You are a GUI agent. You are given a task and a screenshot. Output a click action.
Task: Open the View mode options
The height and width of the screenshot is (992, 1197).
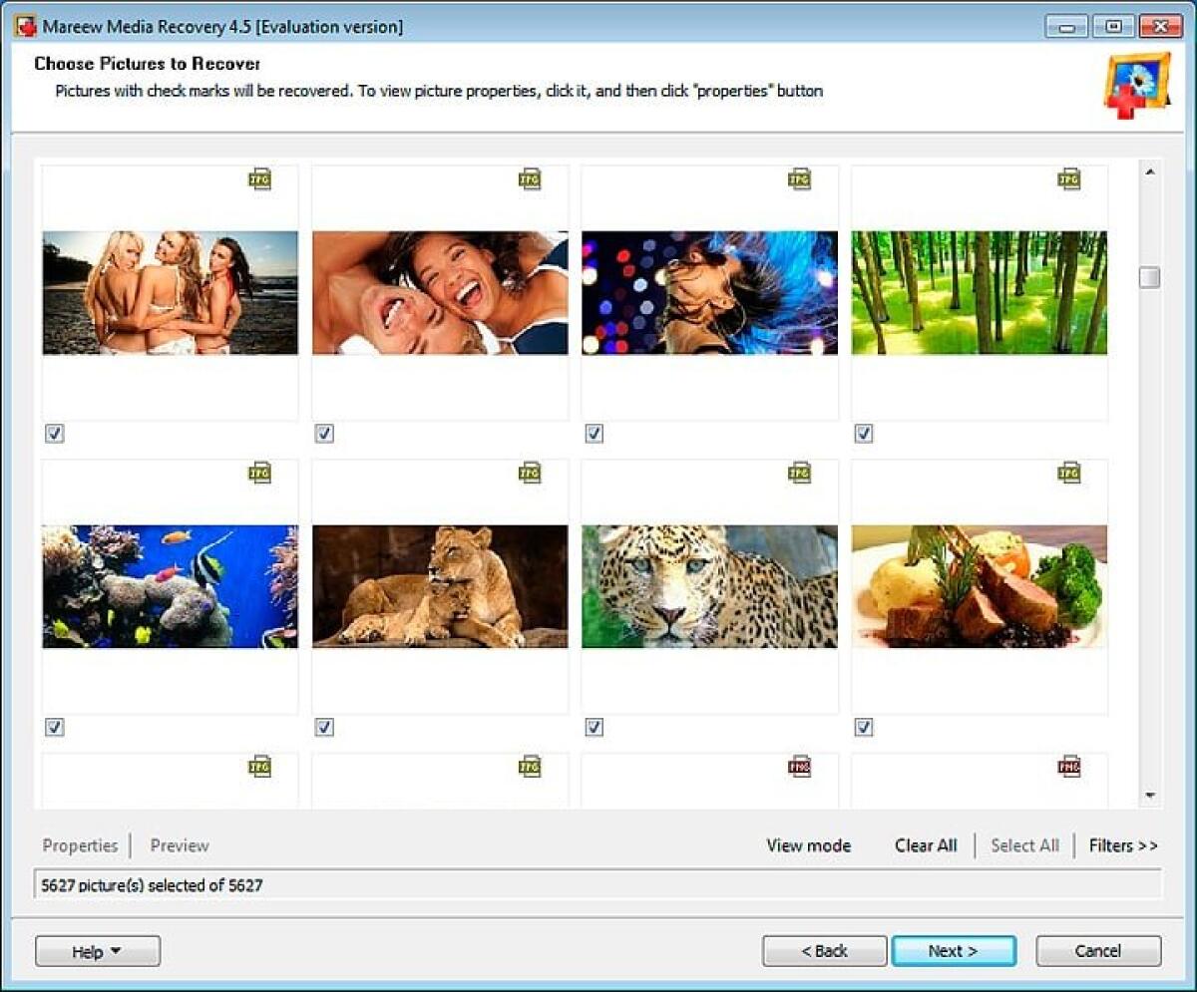click(x=808, y=845)
